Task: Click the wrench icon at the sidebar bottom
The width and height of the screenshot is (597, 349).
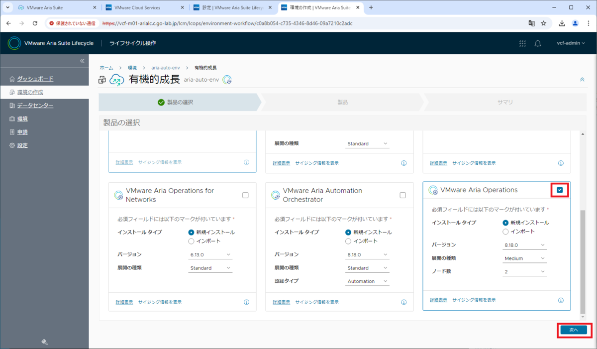Action: click(x=44, y=342)
